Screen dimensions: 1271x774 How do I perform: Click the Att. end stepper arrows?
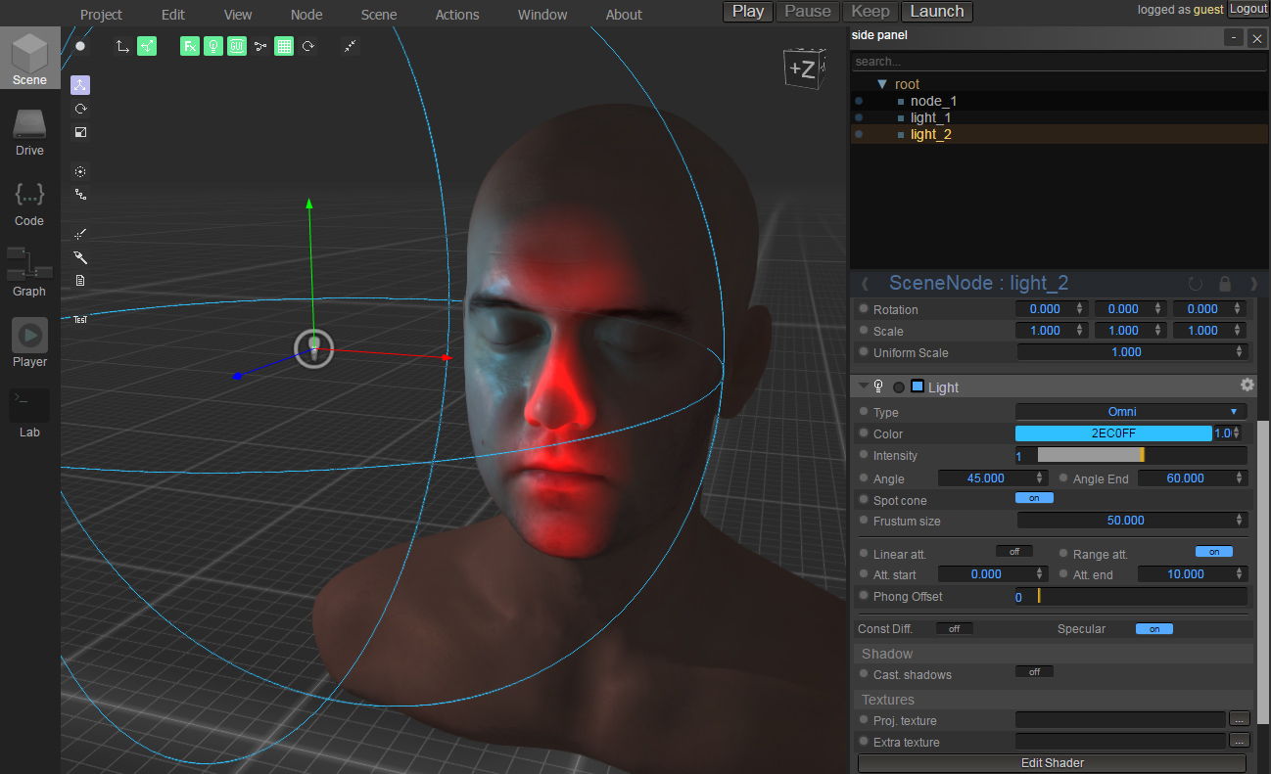click(x=1240, y=574)
